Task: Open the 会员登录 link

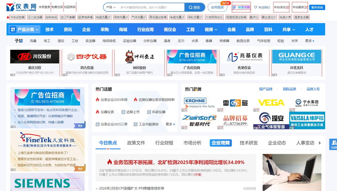Action: click(x=45, y=7)
